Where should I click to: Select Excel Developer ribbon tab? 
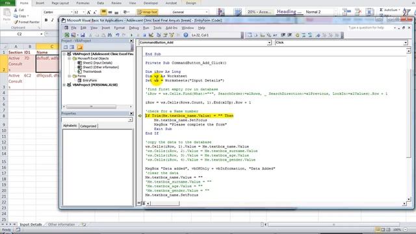click(x=151, y=3)
